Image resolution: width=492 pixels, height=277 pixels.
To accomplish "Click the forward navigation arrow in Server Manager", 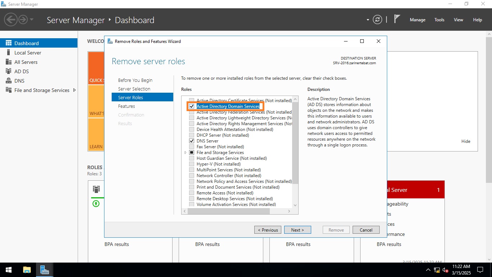I will tap(23, 19).
